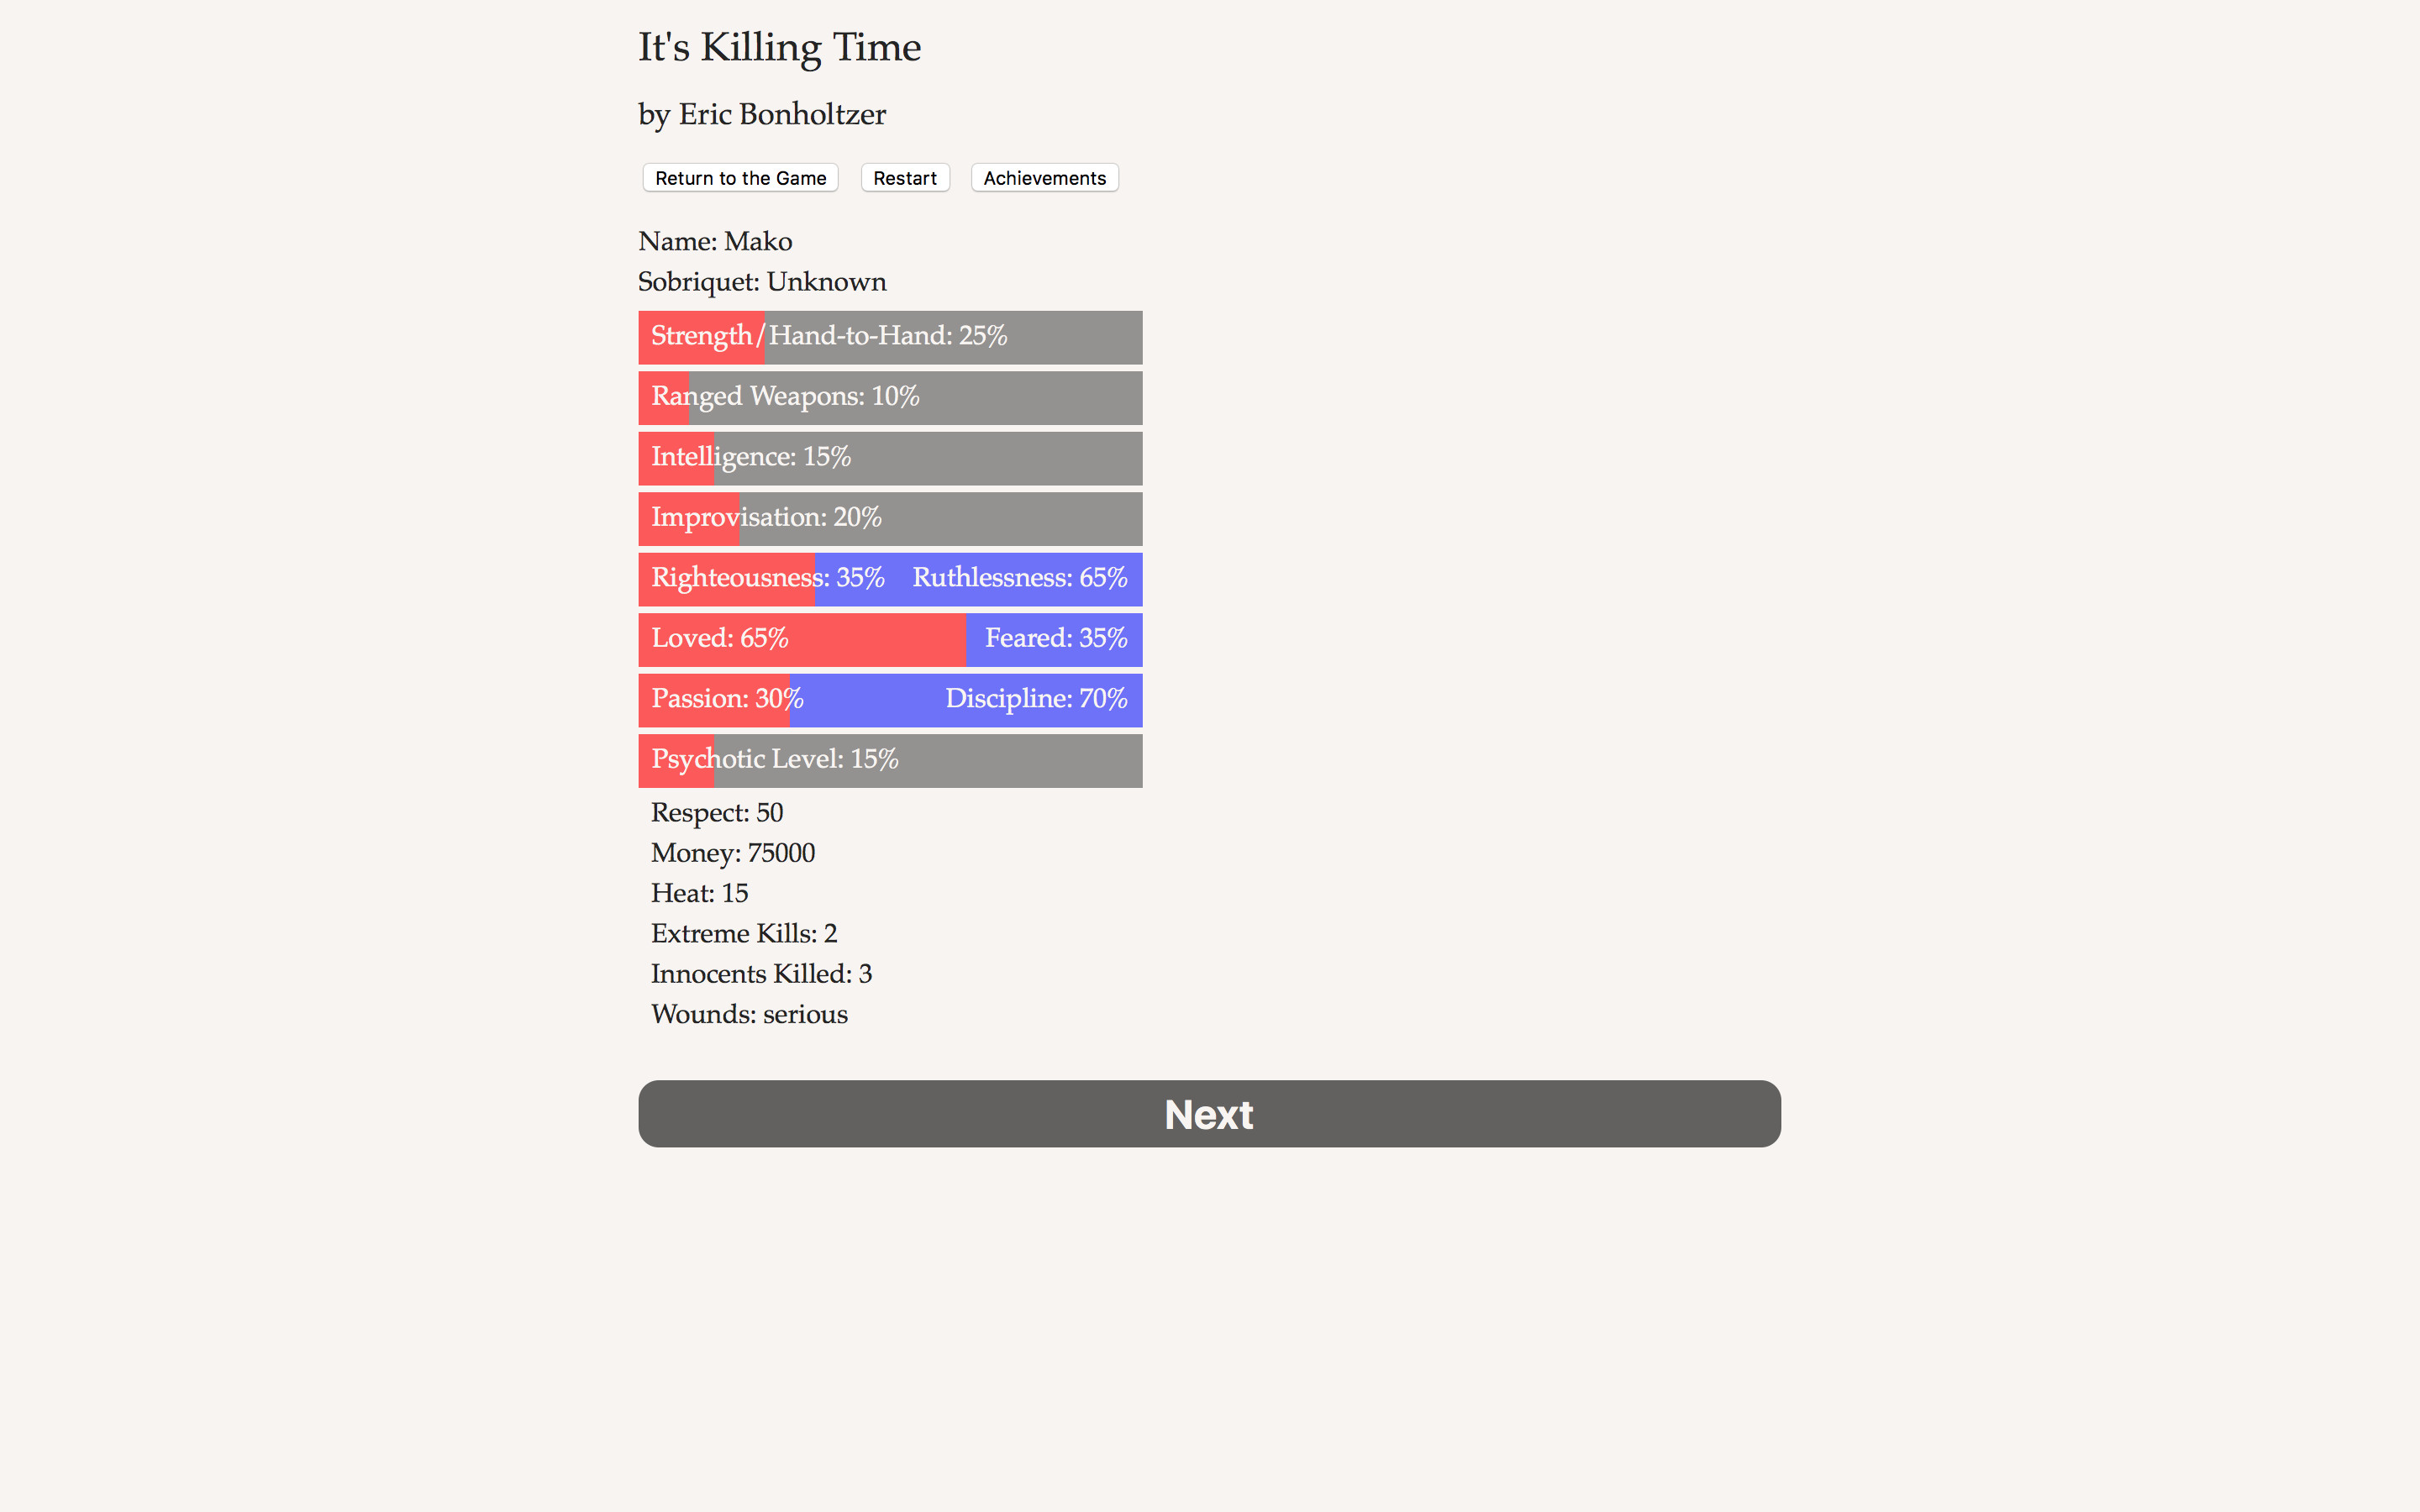2420x1512 pixels.
Task: Open the Achievements screen
Action: 1044,177
